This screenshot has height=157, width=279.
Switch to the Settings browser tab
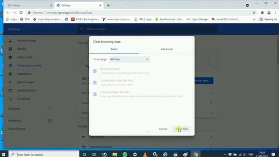click(79, 5)
